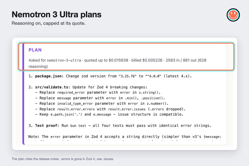Viewport: 249px width, 166px height.
Task: Click the quoted up to $0.015638 text
Action: pyautogui.click(x=106, y=60)
